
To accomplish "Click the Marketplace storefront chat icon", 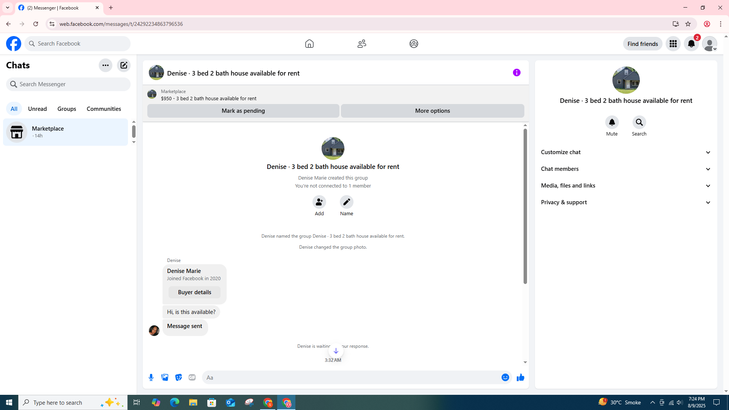I will [x=17, y=132].
